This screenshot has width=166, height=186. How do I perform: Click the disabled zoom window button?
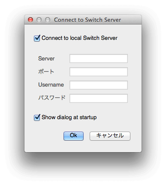pyautogui.click(x=48, y=20)
